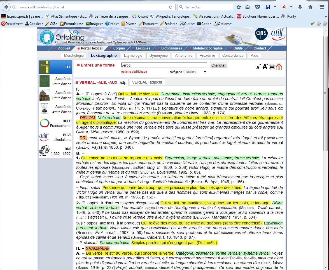Click the Pocket shield icon

tap(258, 7)
